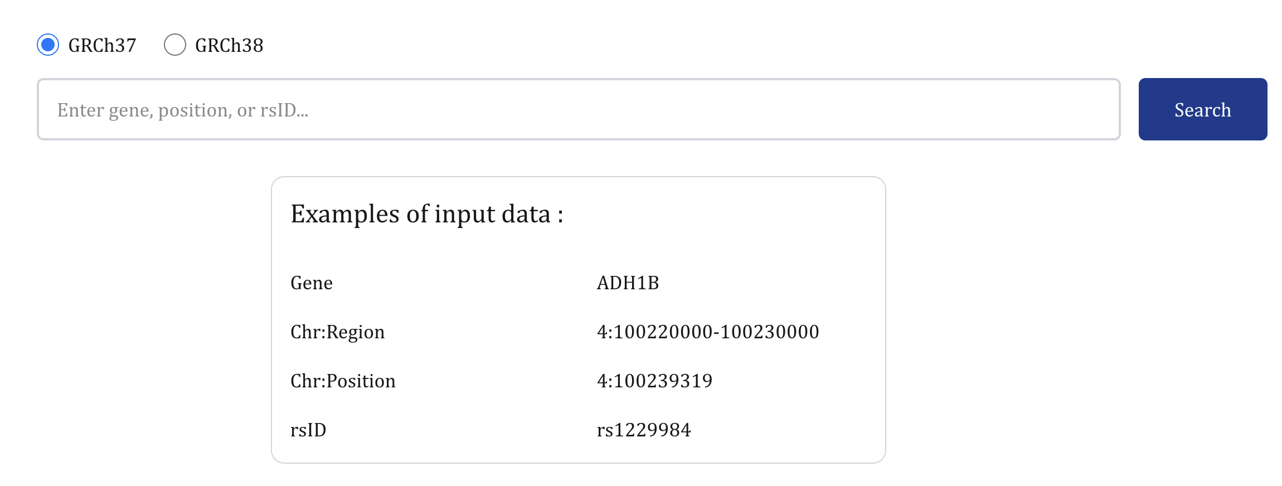Click the placeholder text in search box

(183, 110)
